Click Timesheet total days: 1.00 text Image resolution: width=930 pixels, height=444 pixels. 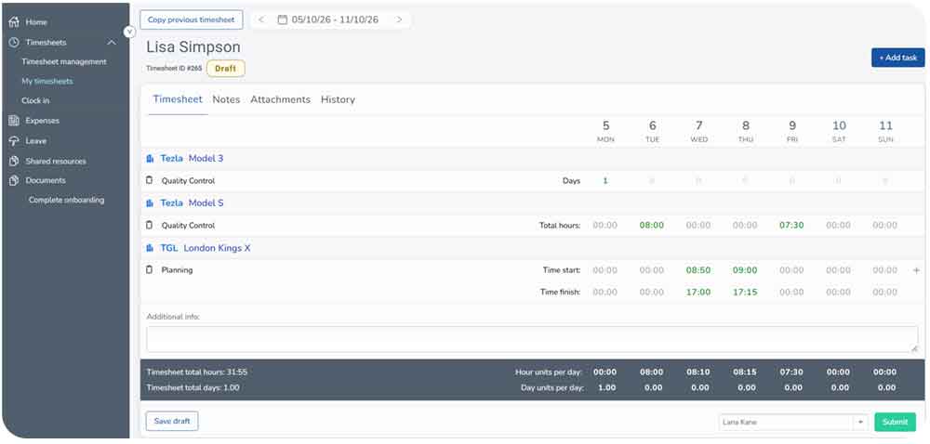[193, 387]
